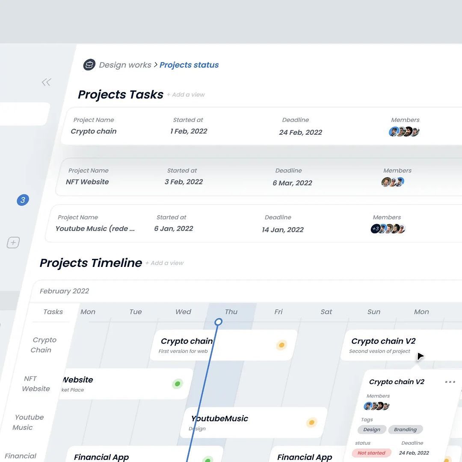Click the NFT Website project name
462x462 pixels.
(x=87, y=182)
